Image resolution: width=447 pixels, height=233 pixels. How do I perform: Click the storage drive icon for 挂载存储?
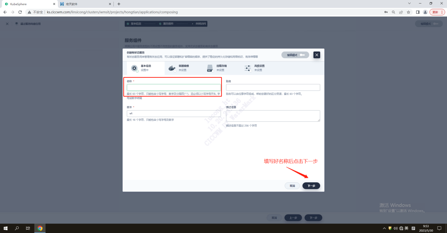210,68
